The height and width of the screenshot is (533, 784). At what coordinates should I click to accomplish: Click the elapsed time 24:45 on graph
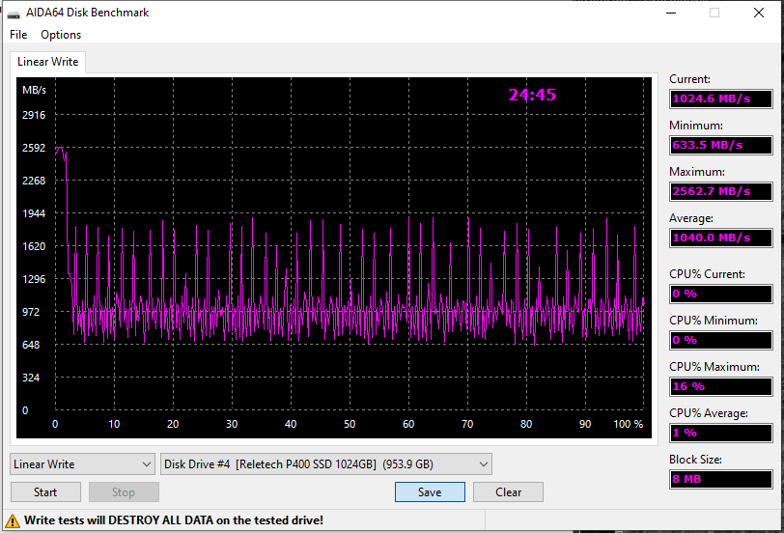532,95
